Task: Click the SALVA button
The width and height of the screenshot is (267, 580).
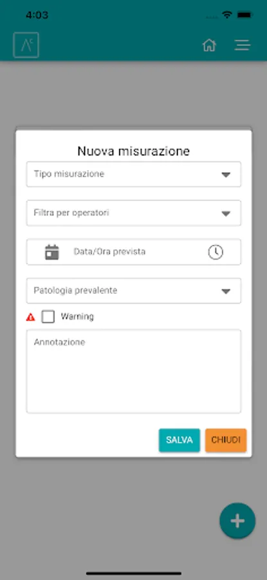Action: [180, 440]
